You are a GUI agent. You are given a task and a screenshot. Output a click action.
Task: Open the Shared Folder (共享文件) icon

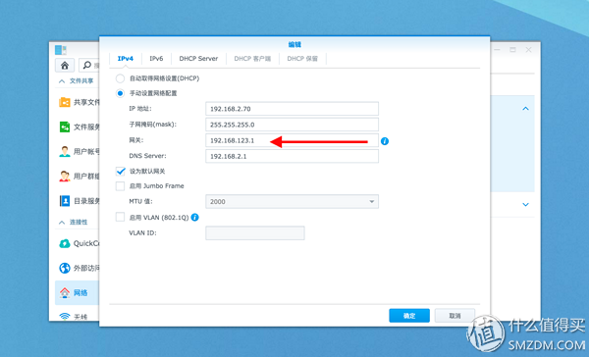(65, 102)
